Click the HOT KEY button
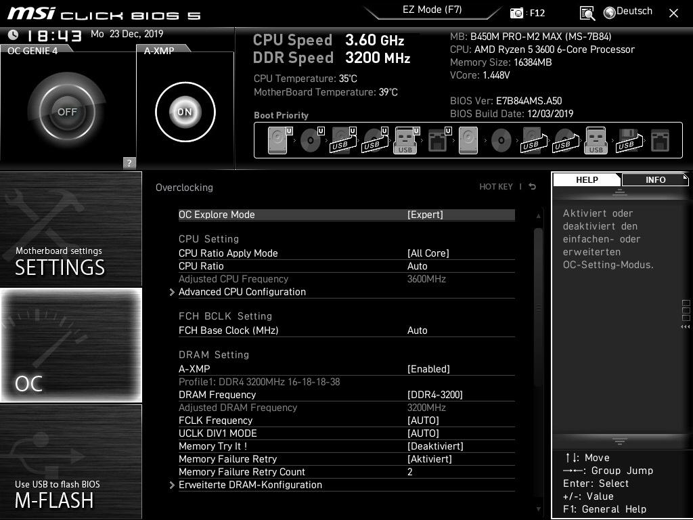 [496, 187]
